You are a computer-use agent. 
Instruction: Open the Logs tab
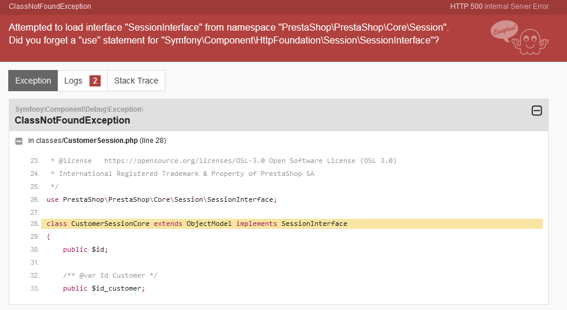pyautogui.click(x=74, y=81)
